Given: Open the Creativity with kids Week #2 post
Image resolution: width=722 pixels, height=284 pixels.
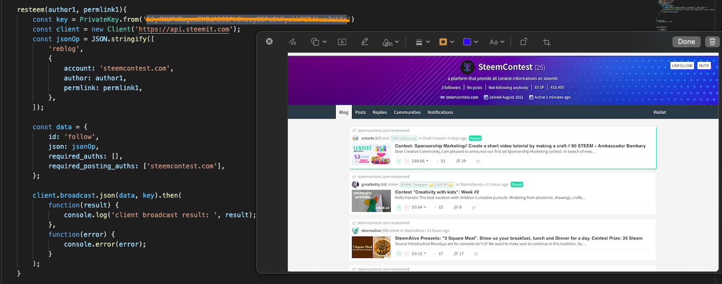Looking at the screenshot, I should pos(436,192).
